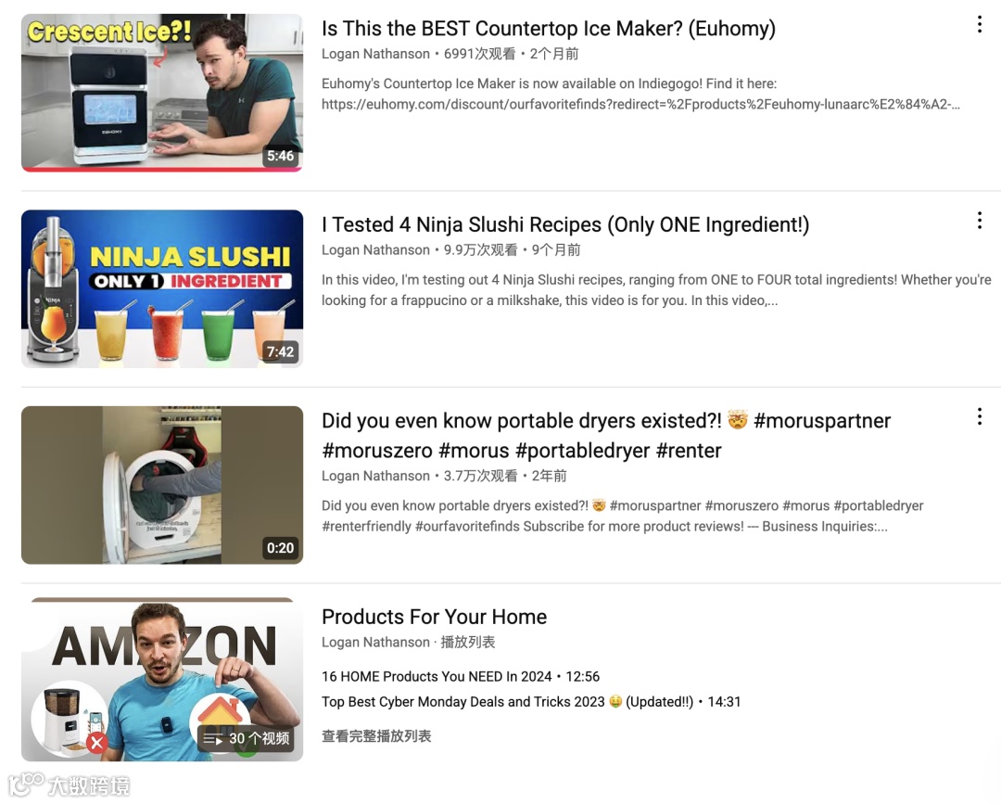Image resolution: width=1001 pixels, height=804 pixels.
Task: Click the euhomy.com discount URL in description
Action: (640, 104)
